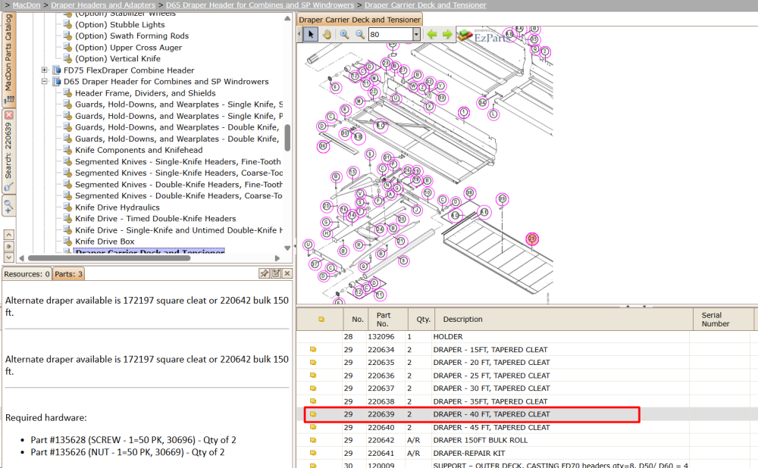
Task: Collapse the D65 Draper Header tree node
Action: [45, 82]
